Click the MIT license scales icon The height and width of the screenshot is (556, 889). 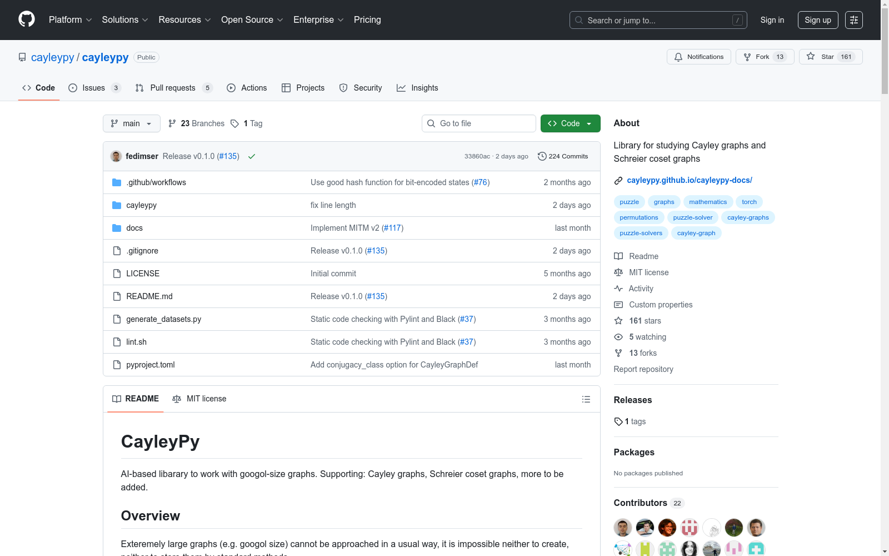[x=618, y=272]
